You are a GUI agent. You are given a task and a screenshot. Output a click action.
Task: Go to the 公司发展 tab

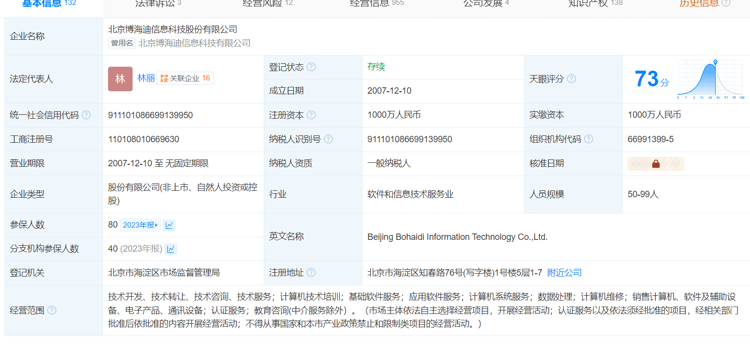point(486,3)
